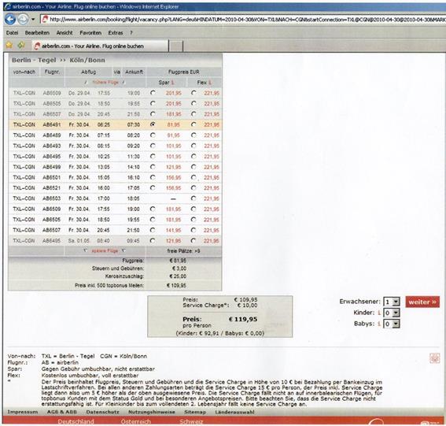The width and height of the screenshot is (446, 426).
Task: Click the Flex info icon in header
Action: tap(210, 83)
